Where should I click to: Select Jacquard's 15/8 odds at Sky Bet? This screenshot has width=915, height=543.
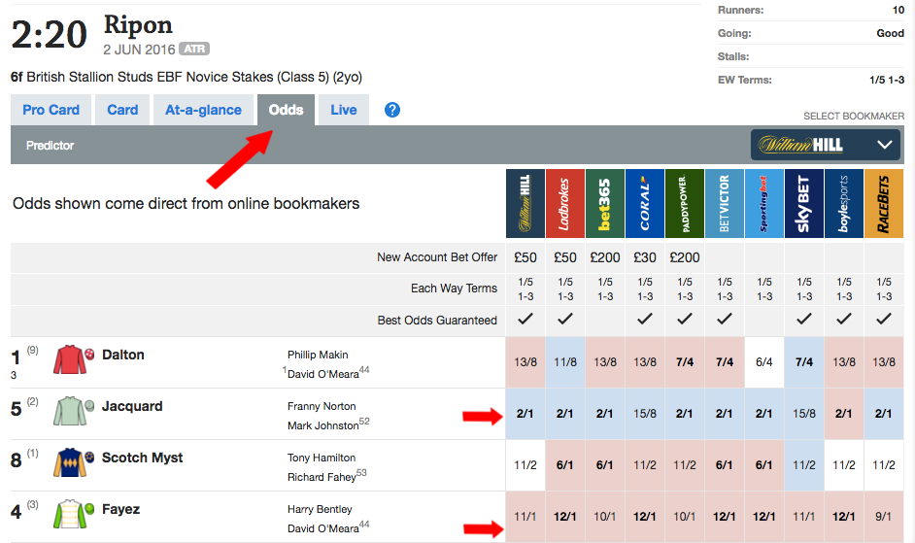804,414
